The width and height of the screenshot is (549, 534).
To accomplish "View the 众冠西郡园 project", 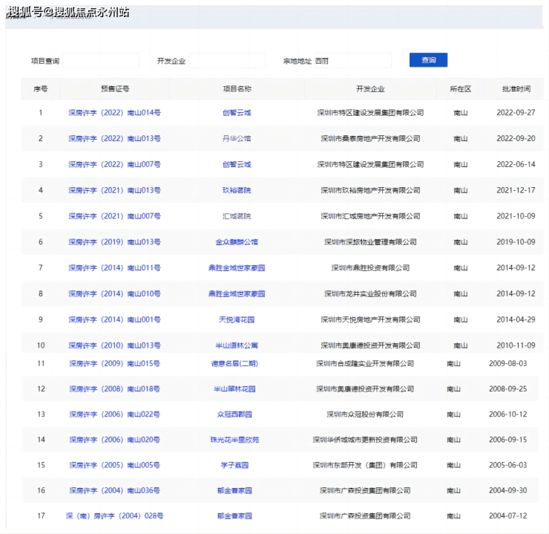I will 234,414.
